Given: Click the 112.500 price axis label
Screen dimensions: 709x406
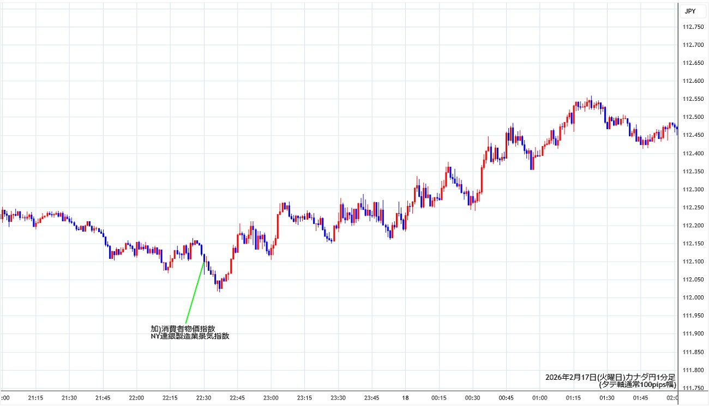Looking at the screenshot, I should [x=693, y=117].
